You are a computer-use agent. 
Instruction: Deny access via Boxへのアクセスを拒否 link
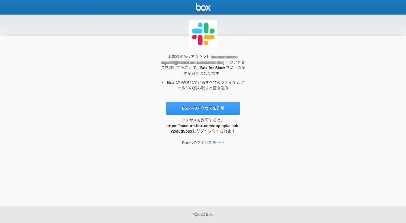point(203,143)
